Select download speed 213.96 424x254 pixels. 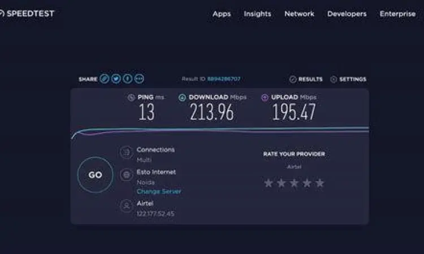(212, 112)
